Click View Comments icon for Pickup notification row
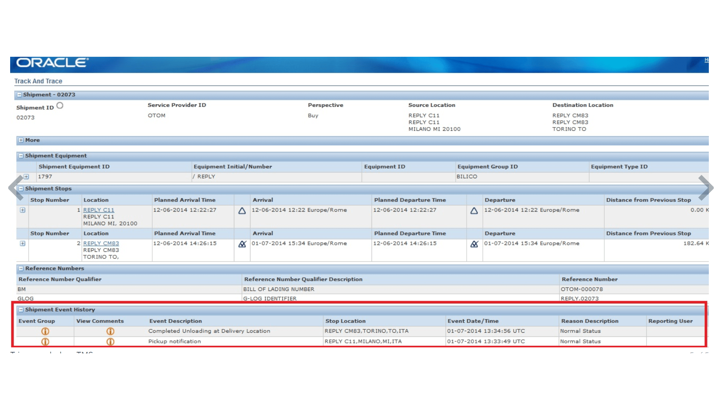 [x=110, y=342]
